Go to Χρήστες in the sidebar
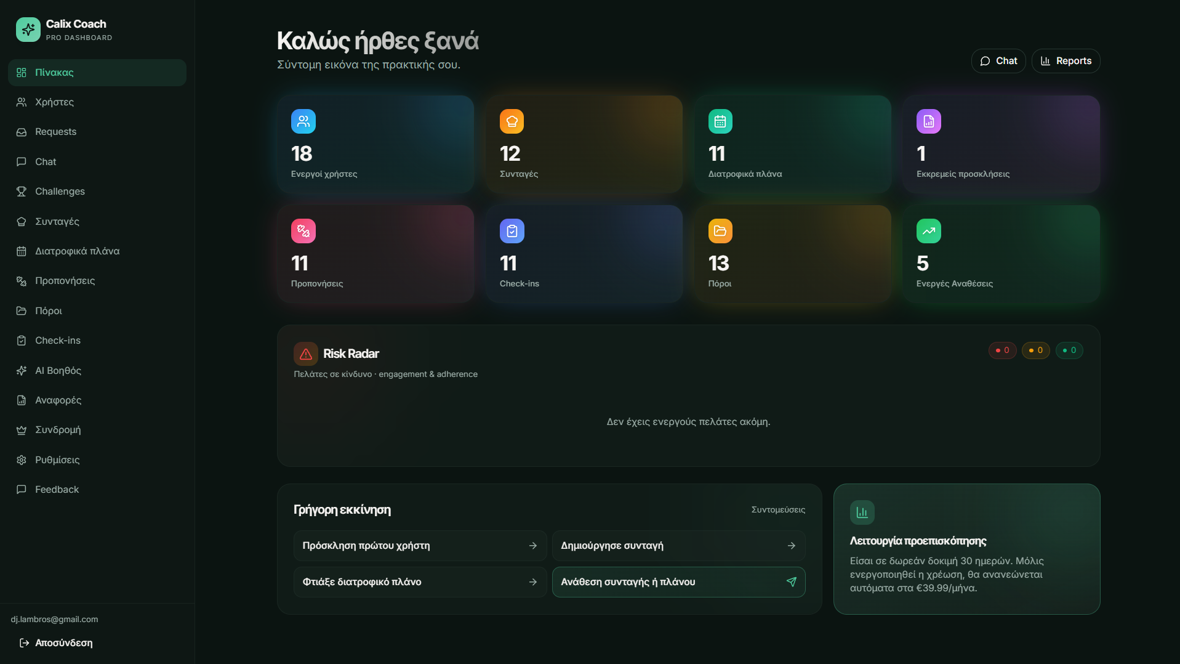The image size is (1180, 664). [x=97, y=102]
